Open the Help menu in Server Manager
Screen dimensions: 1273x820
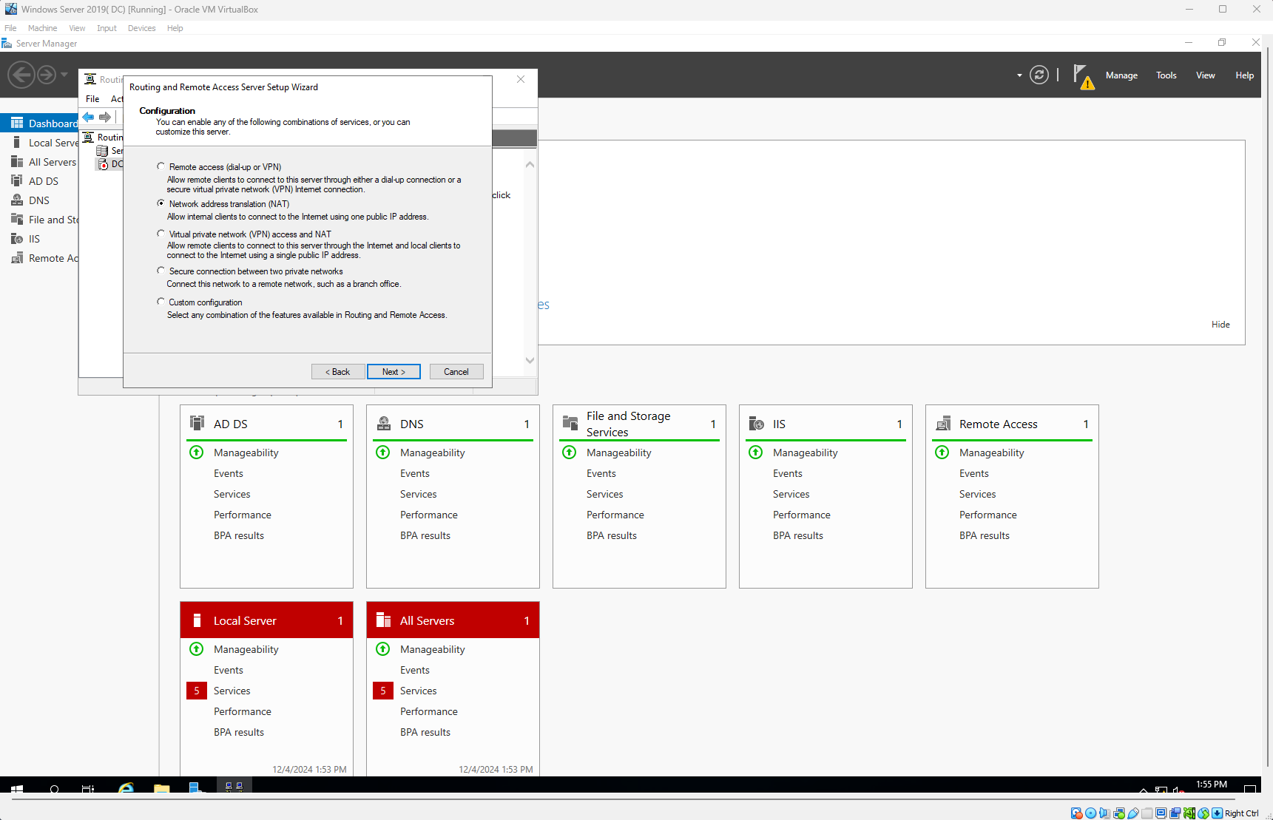click(1244, 75)
